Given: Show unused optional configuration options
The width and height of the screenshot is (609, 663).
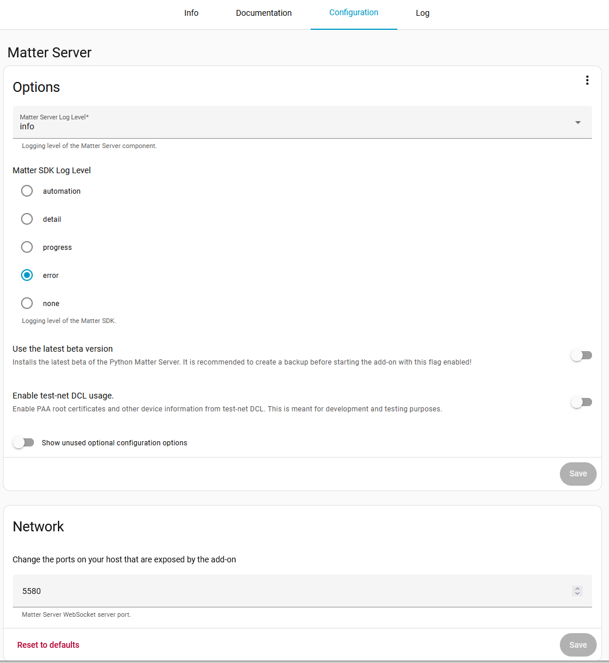Looking at the screenshot, I should (x=23, y=442).
